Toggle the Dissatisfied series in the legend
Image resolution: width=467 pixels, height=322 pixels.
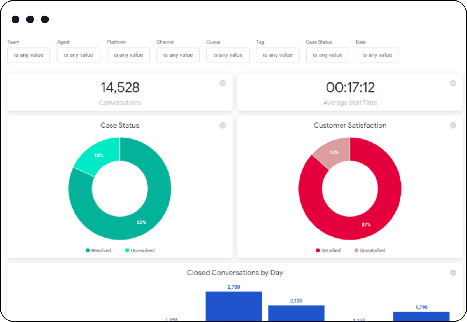[x=370, y=250]
